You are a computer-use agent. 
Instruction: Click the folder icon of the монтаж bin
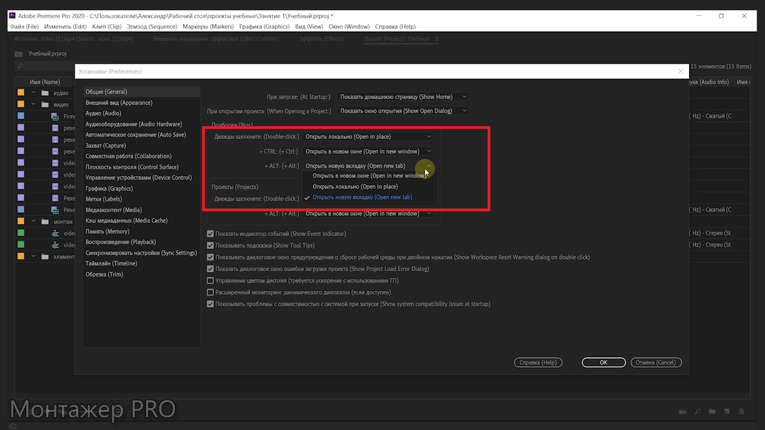[45, 221]
